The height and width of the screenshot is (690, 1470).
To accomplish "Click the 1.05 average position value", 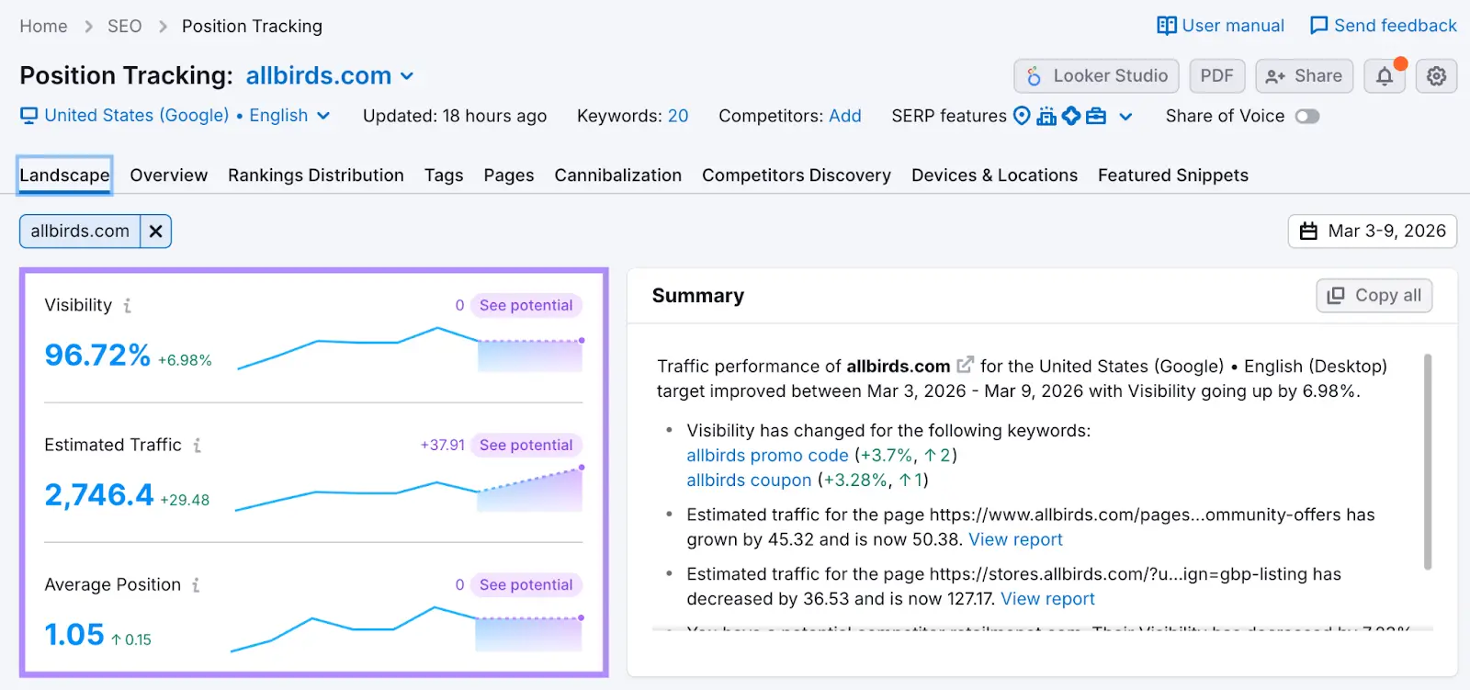I will (x=74, y=635).
